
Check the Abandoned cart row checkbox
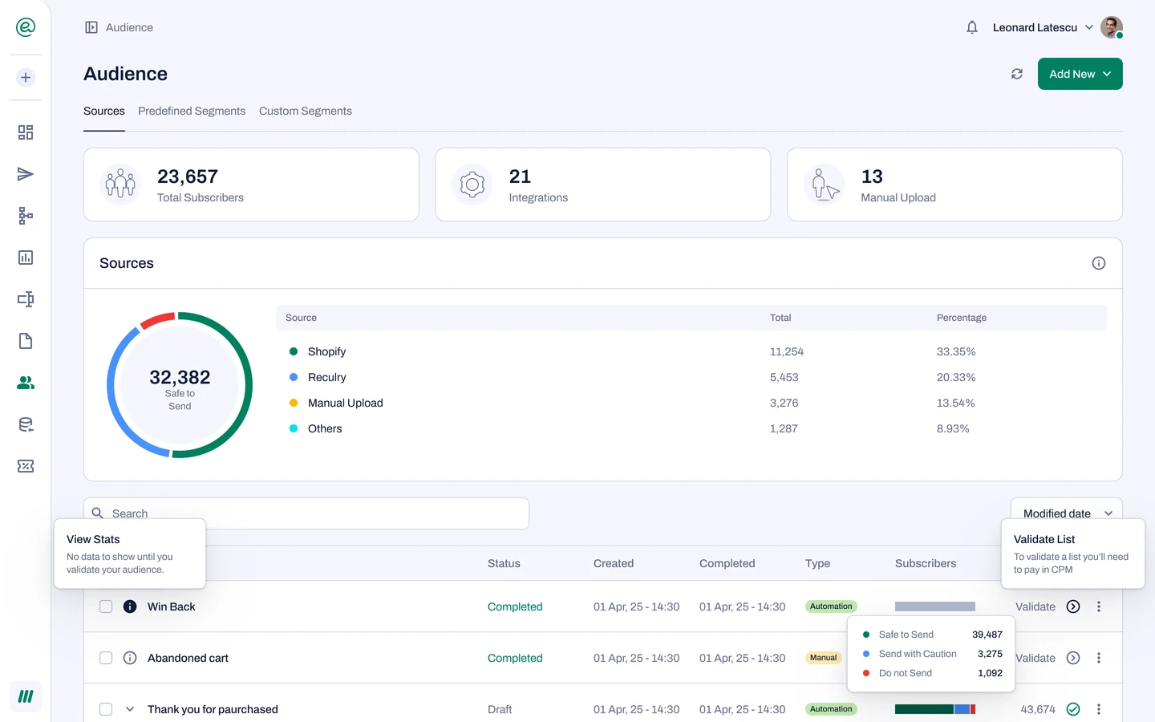pos(106,658)
